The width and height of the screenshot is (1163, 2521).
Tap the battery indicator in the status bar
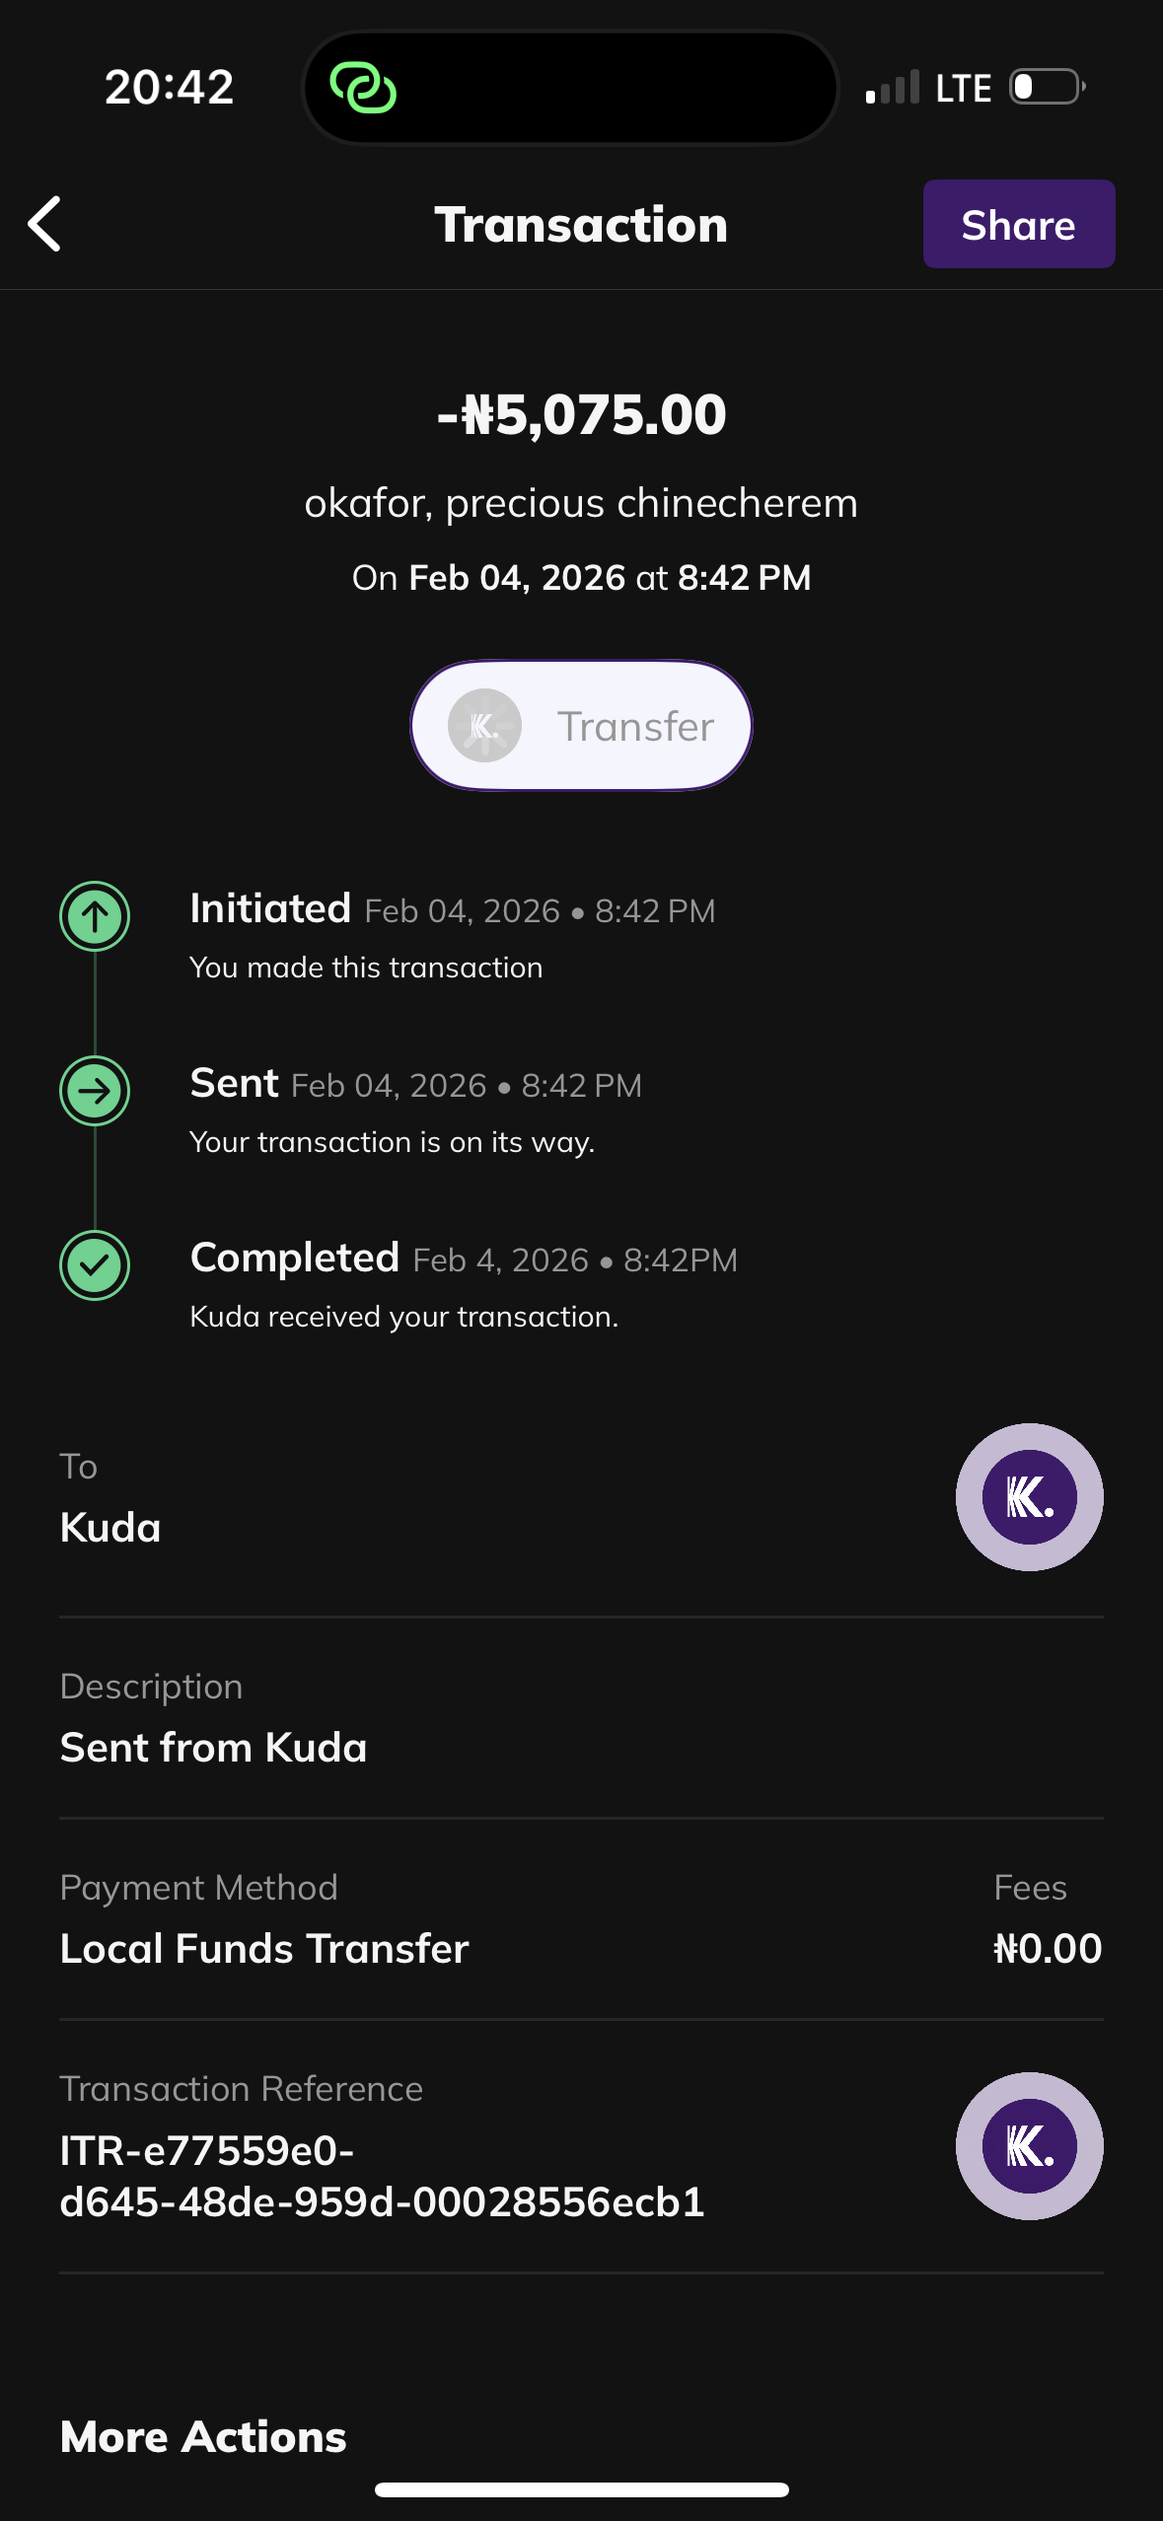pos(1048,87)
